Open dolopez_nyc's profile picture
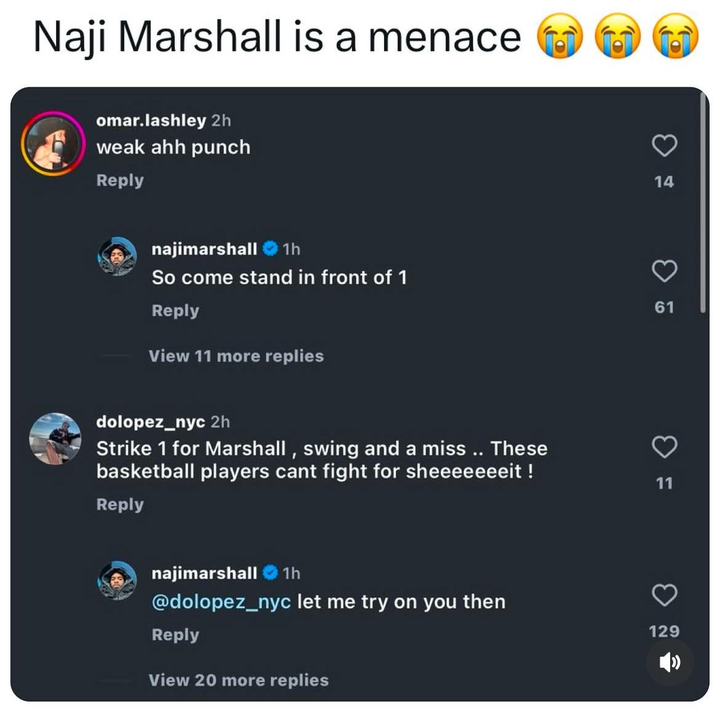 [x=55, y=438]
